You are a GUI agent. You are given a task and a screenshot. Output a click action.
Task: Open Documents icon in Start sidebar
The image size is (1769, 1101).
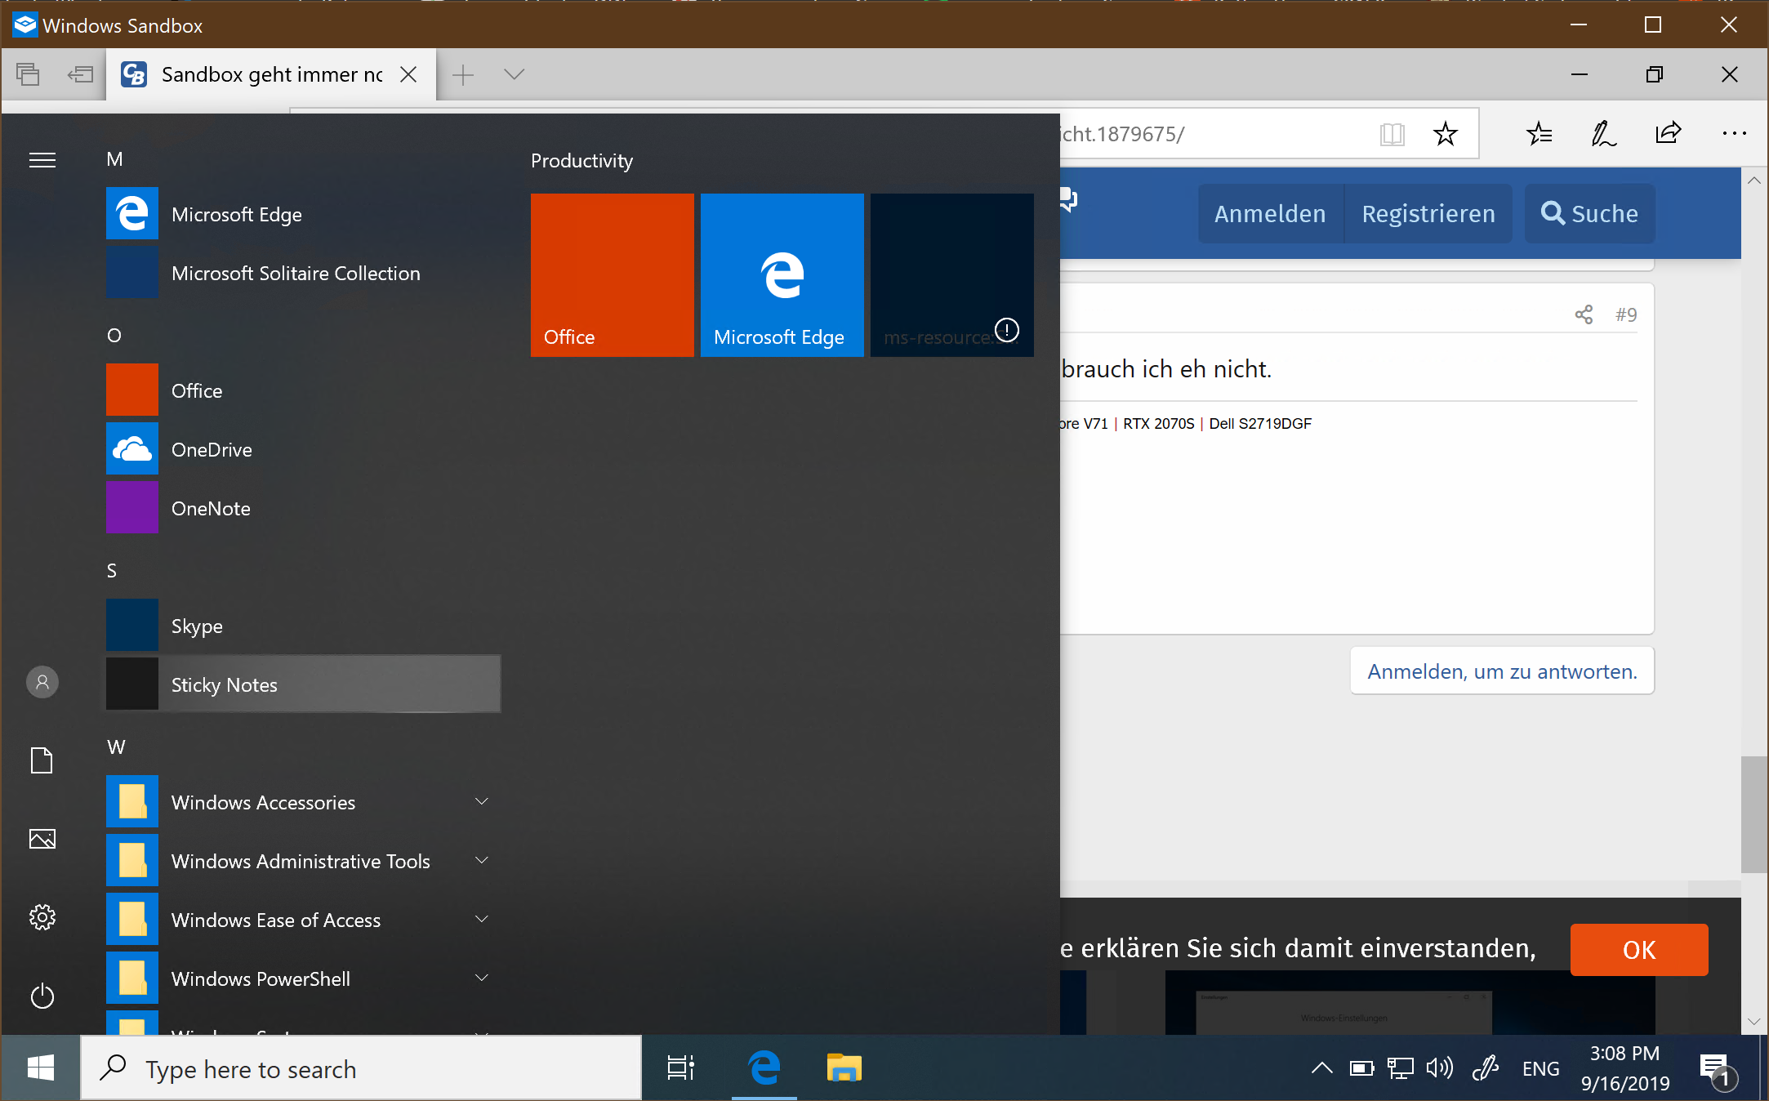coord(42,760)
